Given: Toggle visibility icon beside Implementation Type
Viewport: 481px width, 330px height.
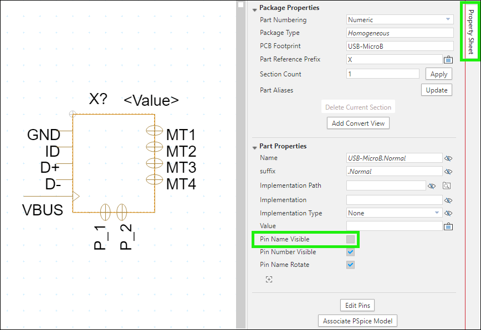Looking at the screenshot, I should pyautogui.click(x=448, y=213).
